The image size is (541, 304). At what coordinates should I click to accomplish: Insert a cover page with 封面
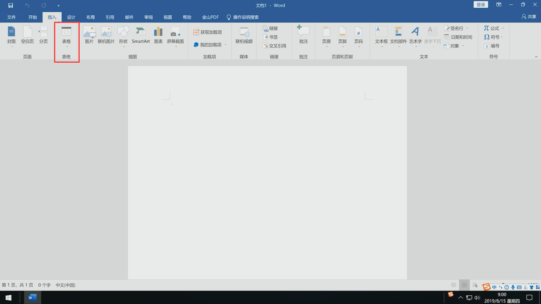tap(11, 36)
